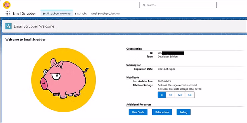This screenshot has width=247, height=123.
Task: Click the Expiration Date label
Action: pos(144,69)
